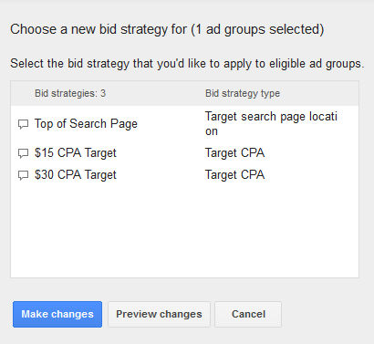Click the dialog title about ad groups selected
Image resolution: width=374 pixels, height=344 pixels.
[167, 29]
